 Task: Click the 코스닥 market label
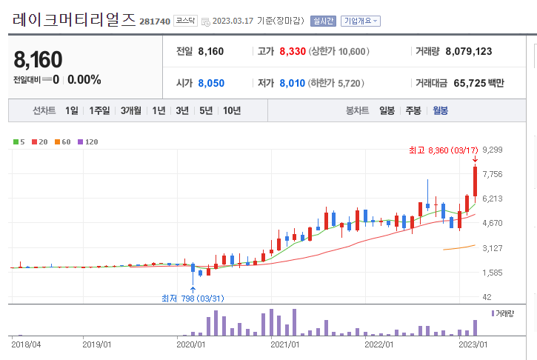click(185, 21)
